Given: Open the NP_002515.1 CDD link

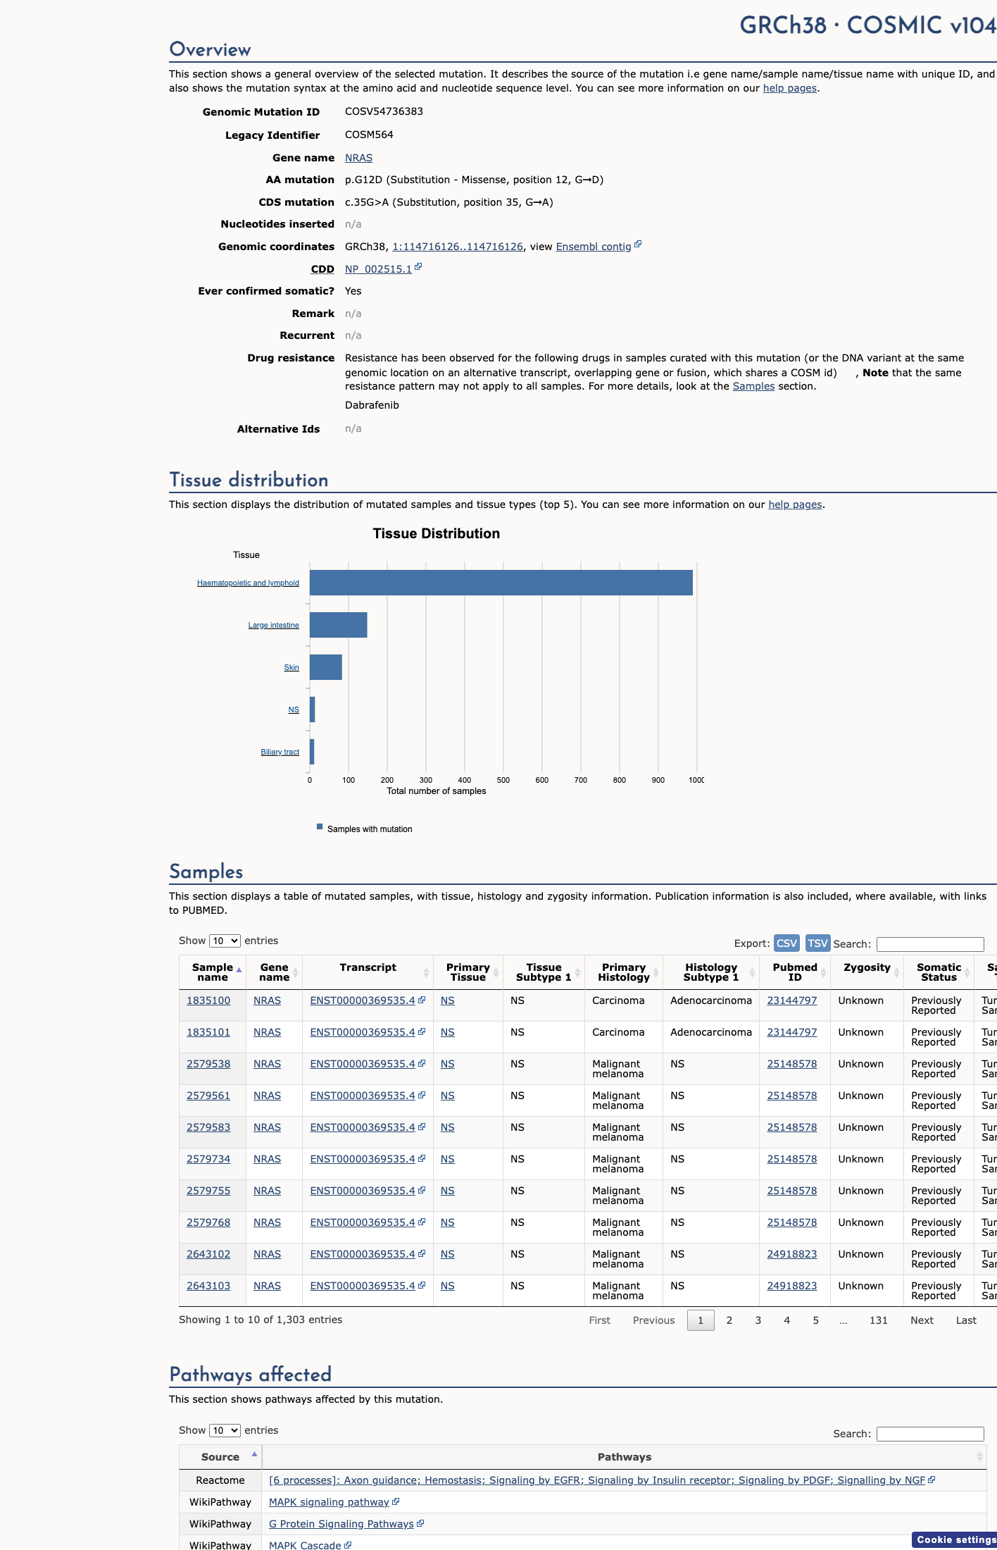Looking at the screenshot, I should pos(378,269).
